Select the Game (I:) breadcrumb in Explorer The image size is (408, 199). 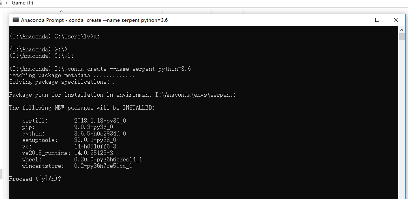tap(22, 3)
